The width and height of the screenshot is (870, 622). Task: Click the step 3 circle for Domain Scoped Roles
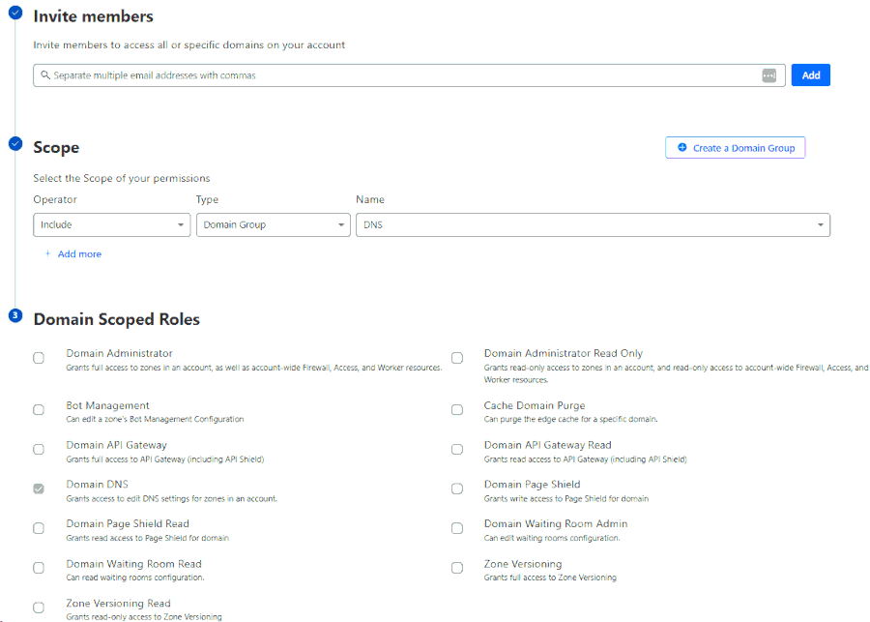(15, 315)
